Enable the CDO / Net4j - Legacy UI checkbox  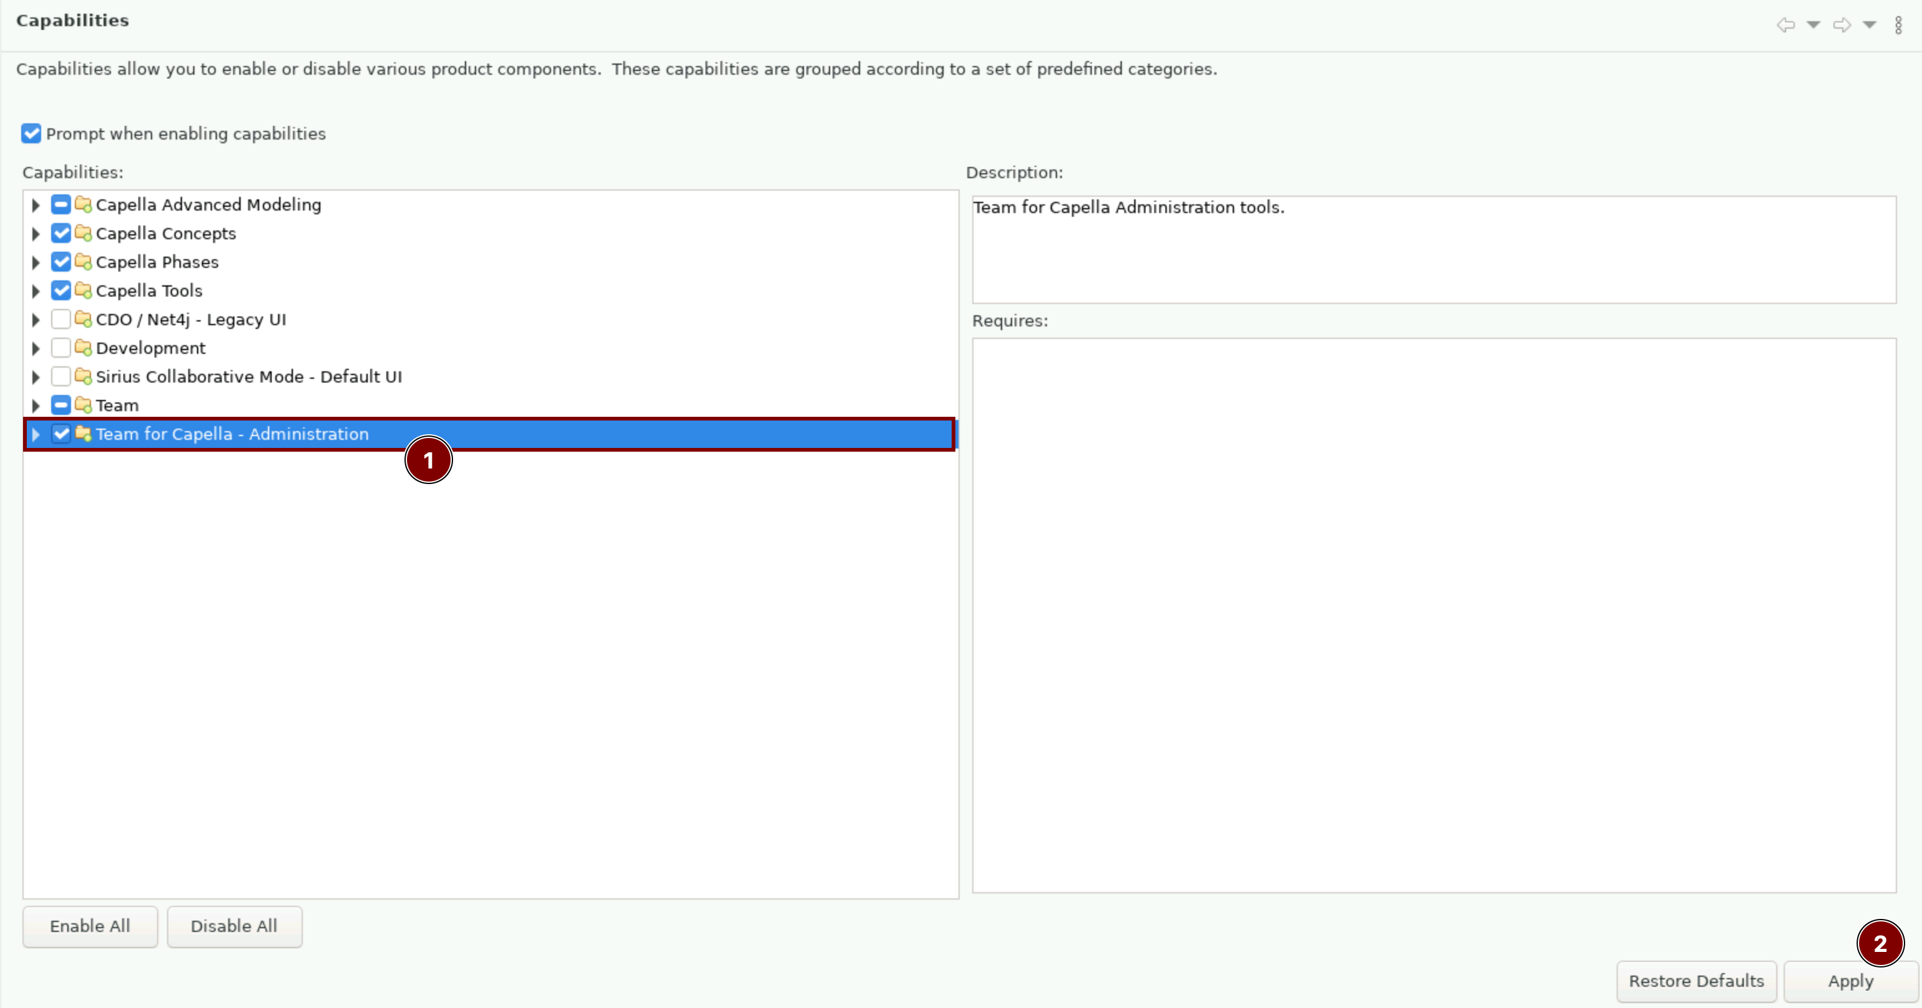pyautogui.click(x=61, y=320)
